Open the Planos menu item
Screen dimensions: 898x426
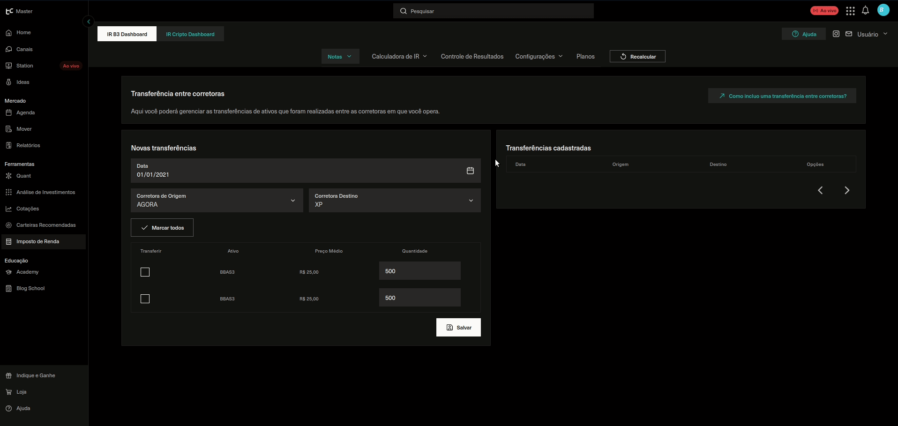(585, 56)
